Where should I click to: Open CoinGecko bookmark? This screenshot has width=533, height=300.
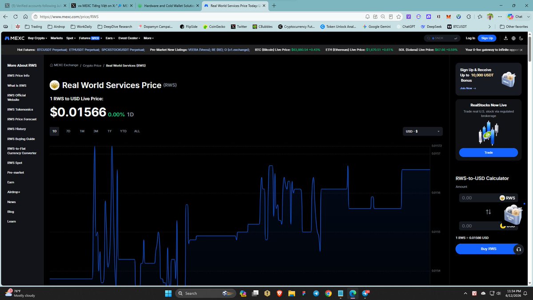coord(214,27)
